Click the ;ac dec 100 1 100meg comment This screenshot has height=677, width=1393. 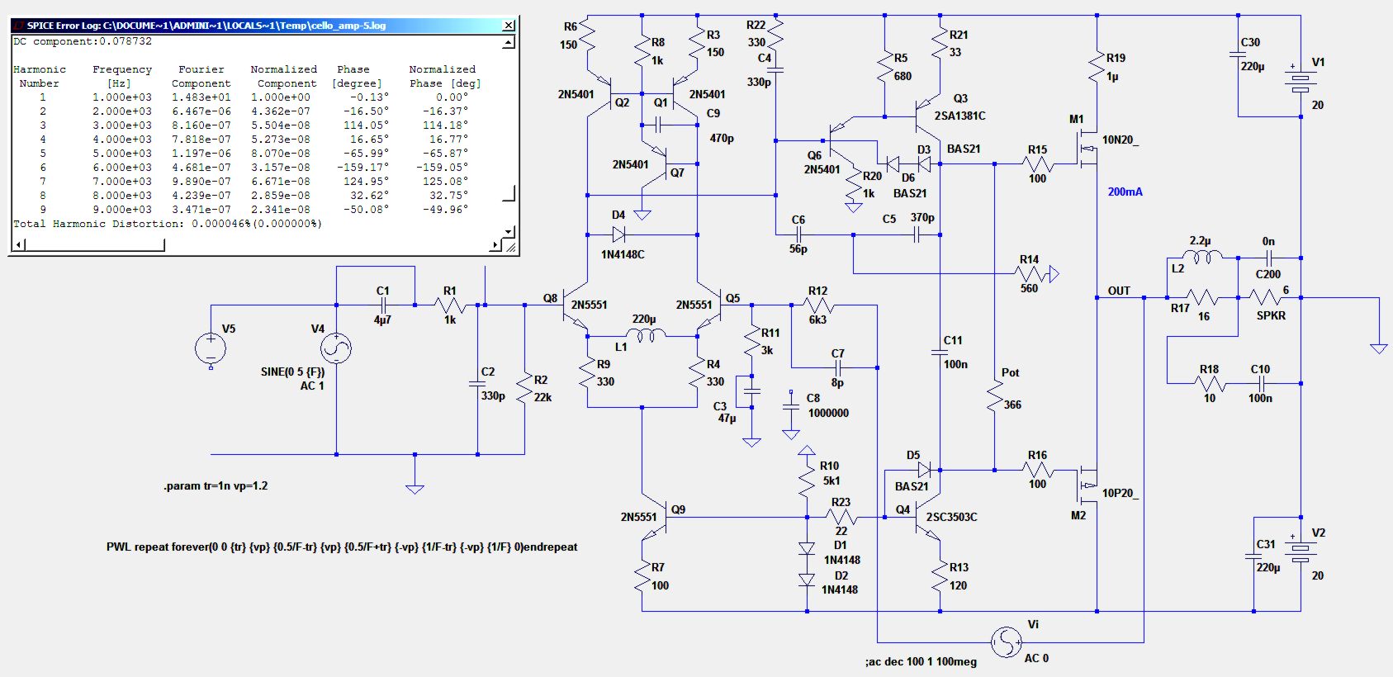click(x=921, y=661)
